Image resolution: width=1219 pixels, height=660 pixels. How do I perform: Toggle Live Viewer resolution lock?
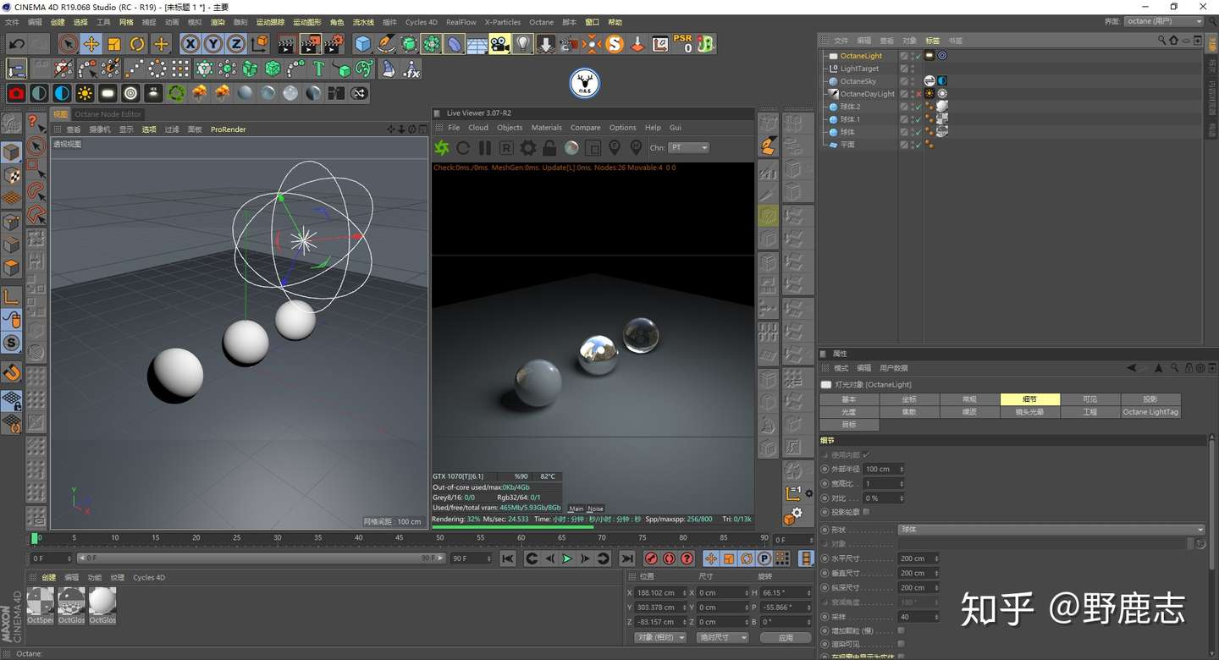click(549, 148)
